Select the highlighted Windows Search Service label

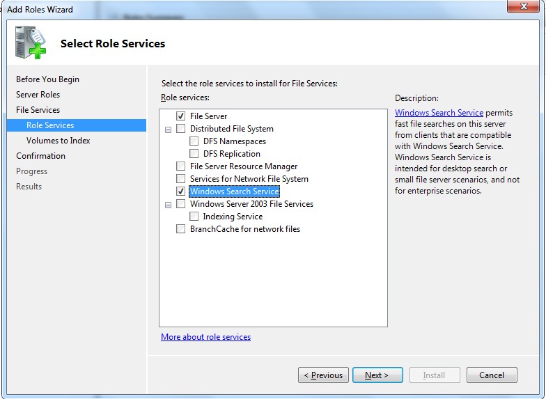coord(234,191)
